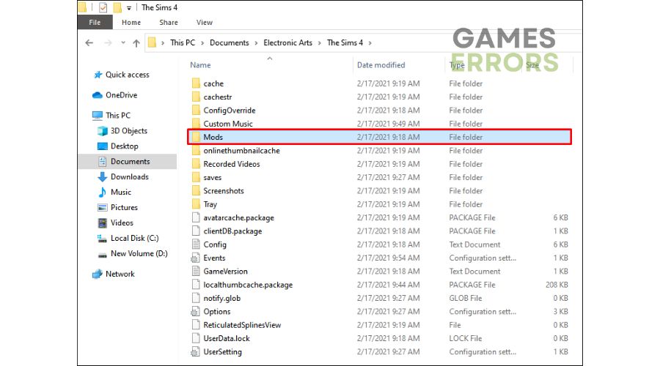660x366 pixels.
Task: Click the Up arrow navigation icon
Action: [x=136, y=43]
